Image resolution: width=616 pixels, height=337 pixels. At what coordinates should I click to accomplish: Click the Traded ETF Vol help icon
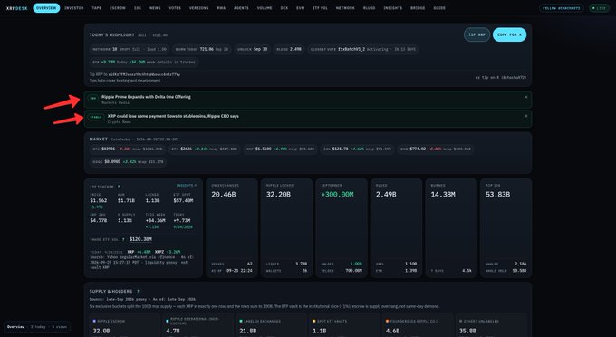123,239
